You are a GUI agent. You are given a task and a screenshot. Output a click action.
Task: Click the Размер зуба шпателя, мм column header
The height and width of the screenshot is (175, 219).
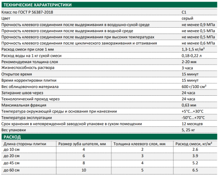82,144
